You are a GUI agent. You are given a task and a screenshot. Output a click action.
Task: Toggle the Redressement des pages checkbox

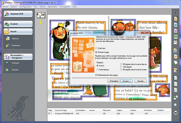click(x=96, y=75)
